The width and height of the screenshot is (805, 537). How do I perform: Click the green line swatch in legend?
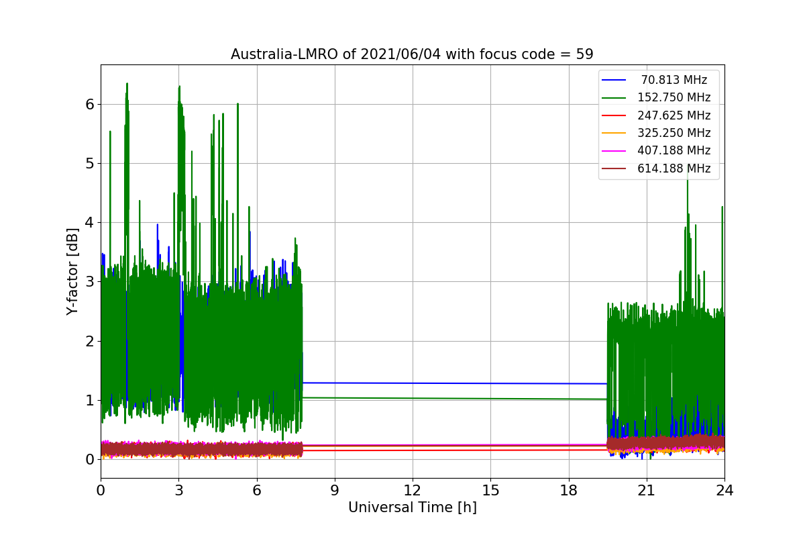614,98
